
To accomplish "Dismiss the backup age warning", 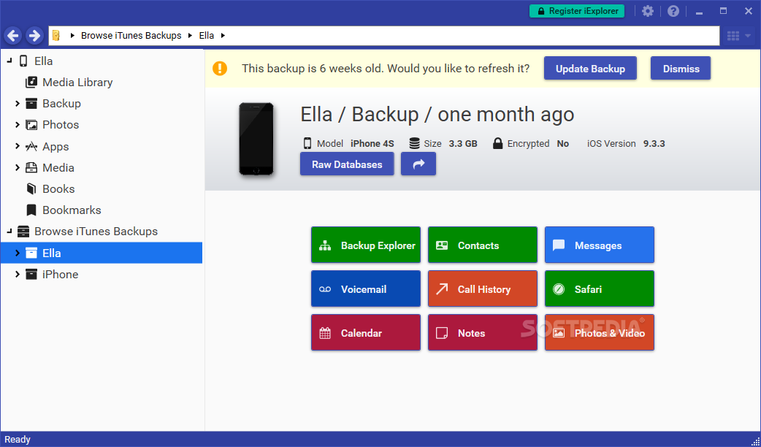I will 681,69.
